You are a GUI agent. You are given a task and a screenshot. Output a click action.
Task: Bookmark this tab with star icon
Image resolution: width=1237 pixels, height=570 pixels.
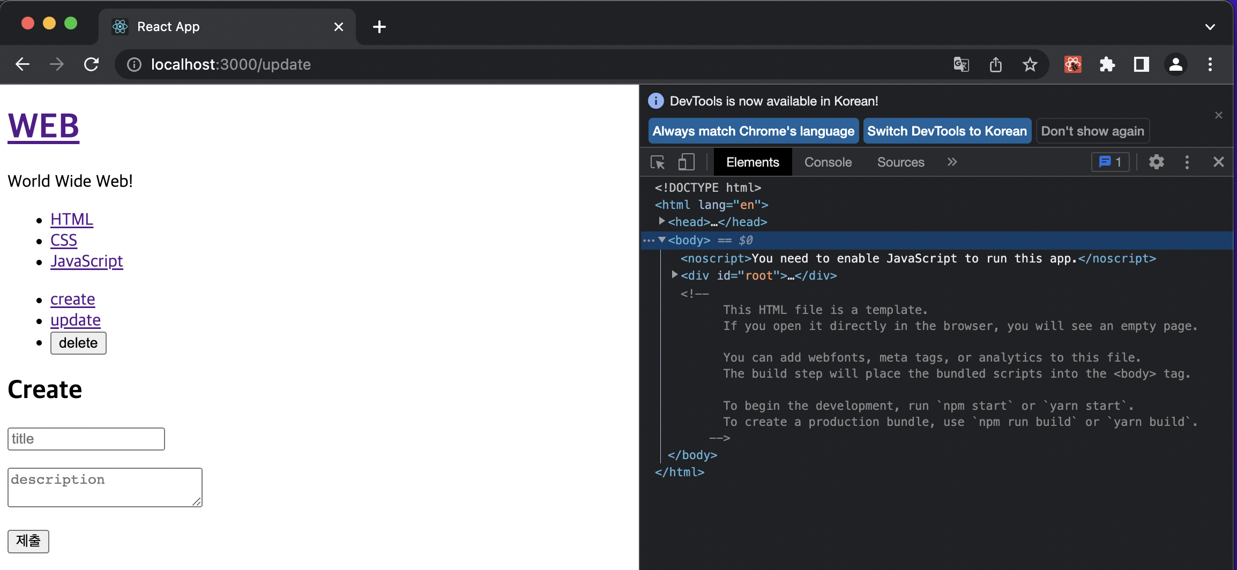coord(1030,65)
